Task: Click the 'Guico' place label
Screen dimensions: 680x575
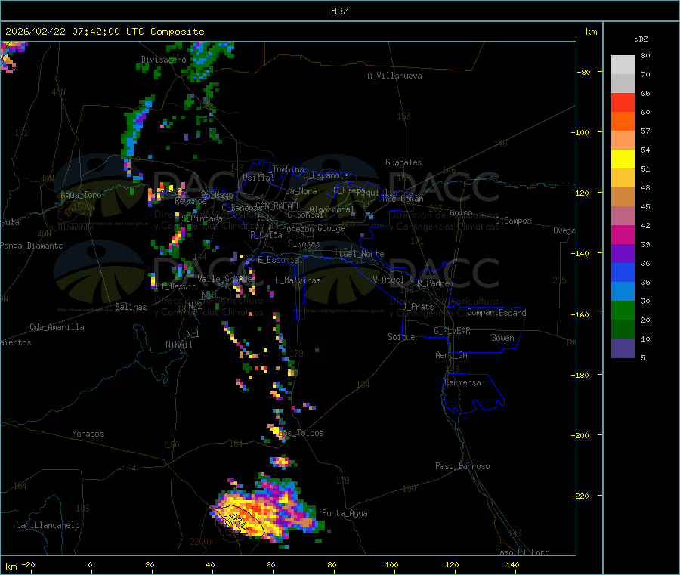Action: 461,212
